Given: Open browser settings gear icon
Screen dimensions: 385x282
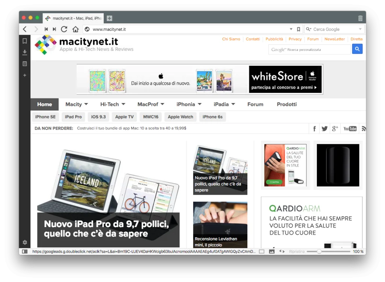Looking at the screenshot, I should click(x=25, y=243).
